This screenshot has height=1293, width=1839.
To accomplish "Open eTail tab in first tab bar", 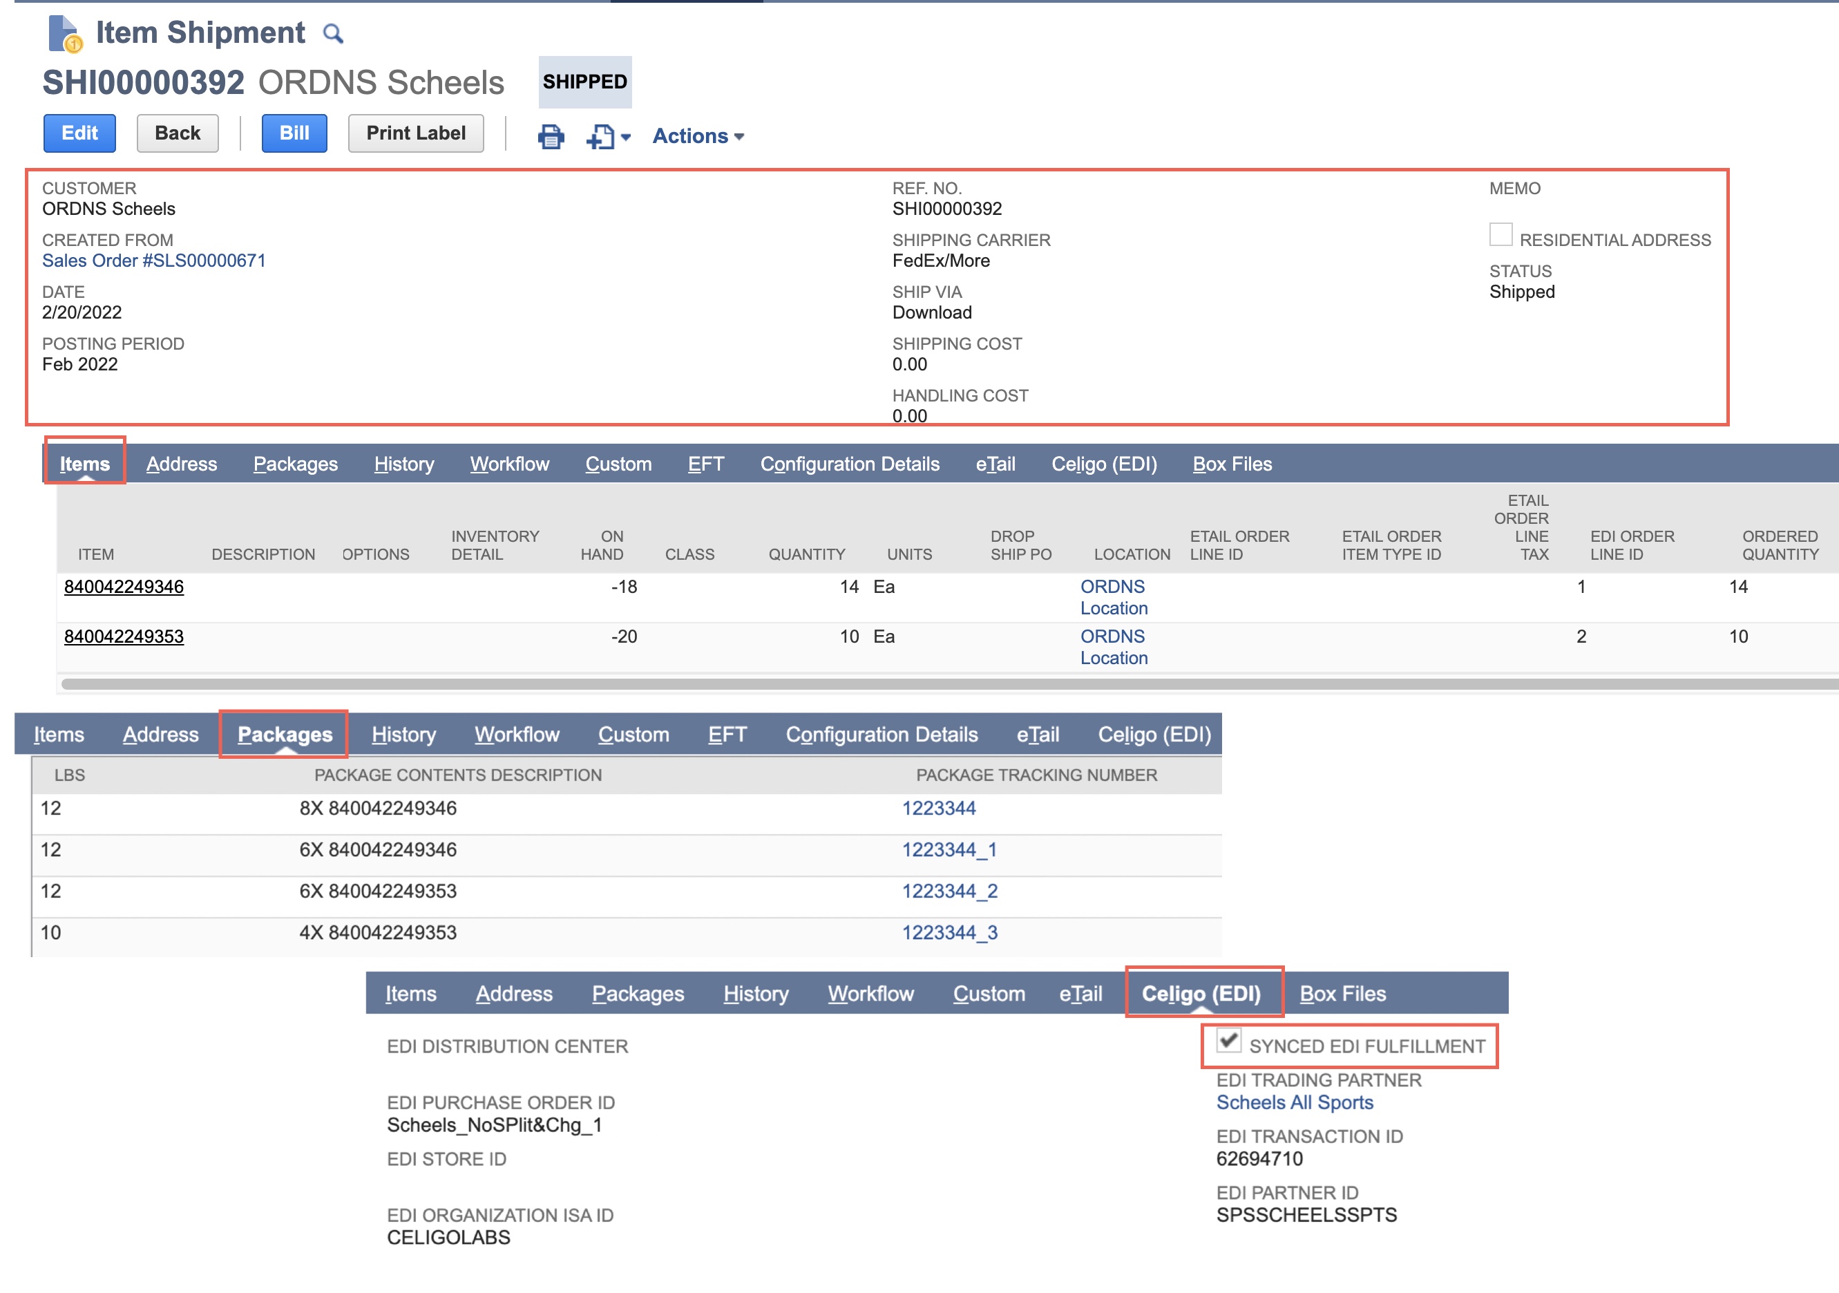I will (995, 464).
